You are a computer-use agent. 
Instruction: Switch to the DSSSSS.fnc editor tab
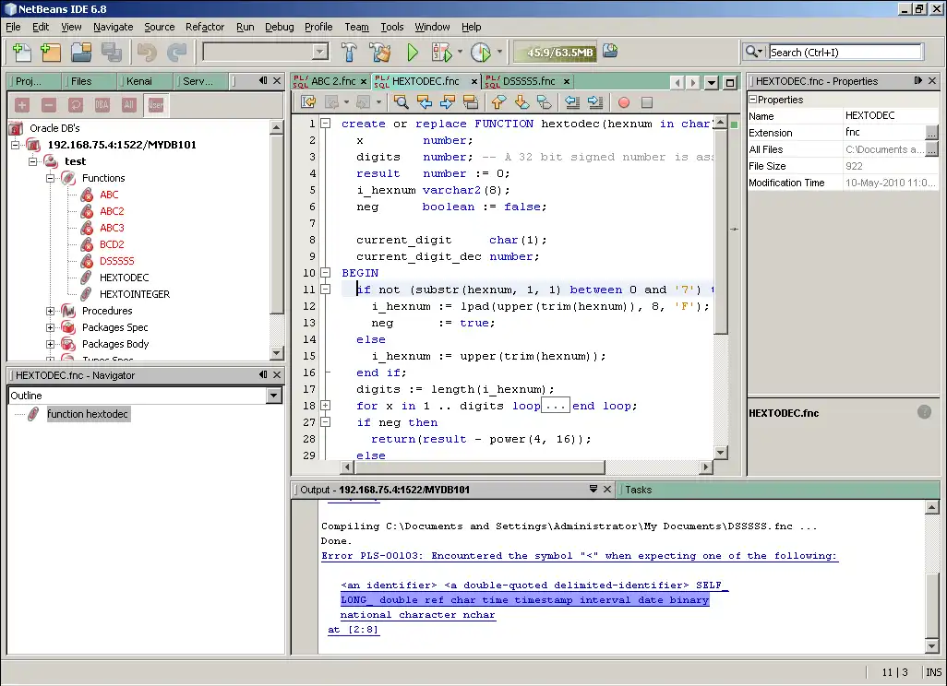[528, 81]
